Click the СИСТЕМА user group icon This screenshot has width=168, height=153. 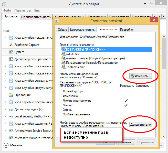tap(64, 54)
